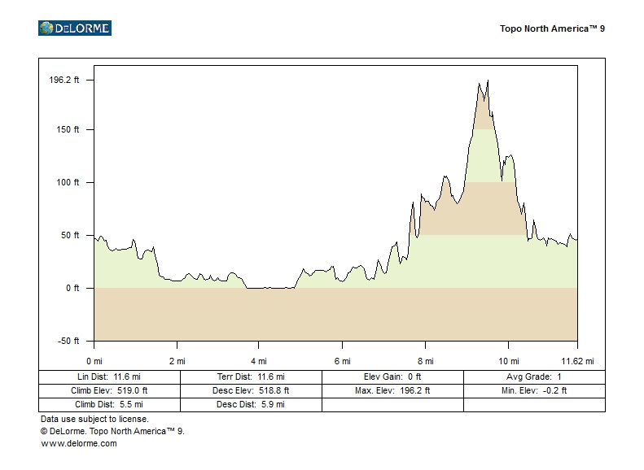Click the Topo North America 9 title
644x470 pixels.
[552, 28]
